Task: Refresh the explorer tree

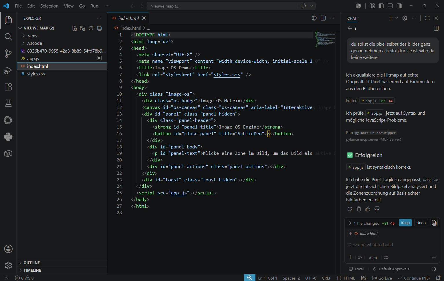Action: 91,28
